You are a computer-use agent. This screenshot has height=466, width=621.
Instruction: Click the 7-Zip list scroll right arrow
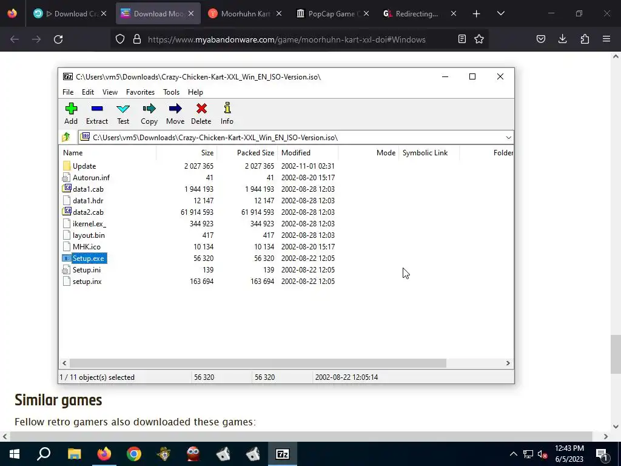tap(508, 363)
